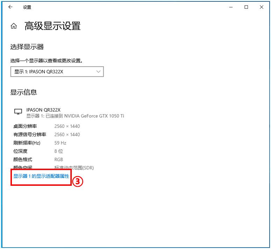Click the 设置 window title text
The image size is (271, 249).
coord(27,7)
